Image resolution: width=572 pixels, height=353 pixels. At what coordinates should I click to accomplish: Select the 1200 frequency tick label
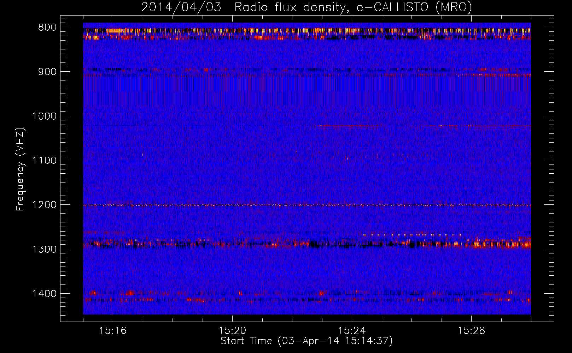click(x=44, y=205)
